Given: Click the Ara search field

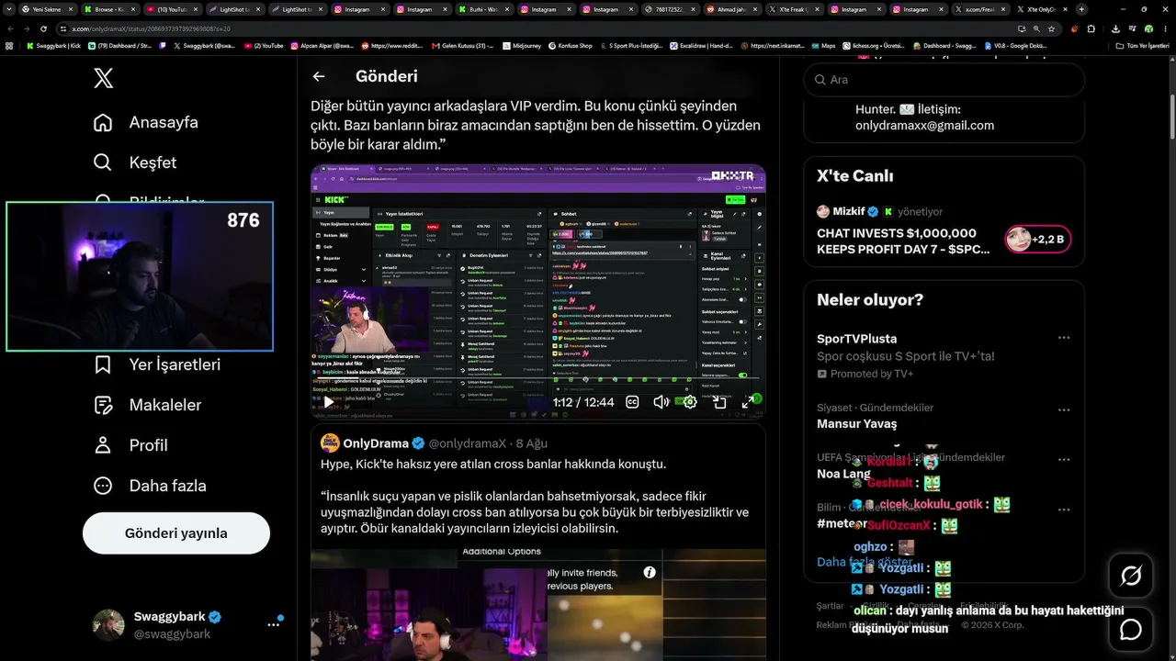Looking at the screenshot, I should [x=944, y=80].
